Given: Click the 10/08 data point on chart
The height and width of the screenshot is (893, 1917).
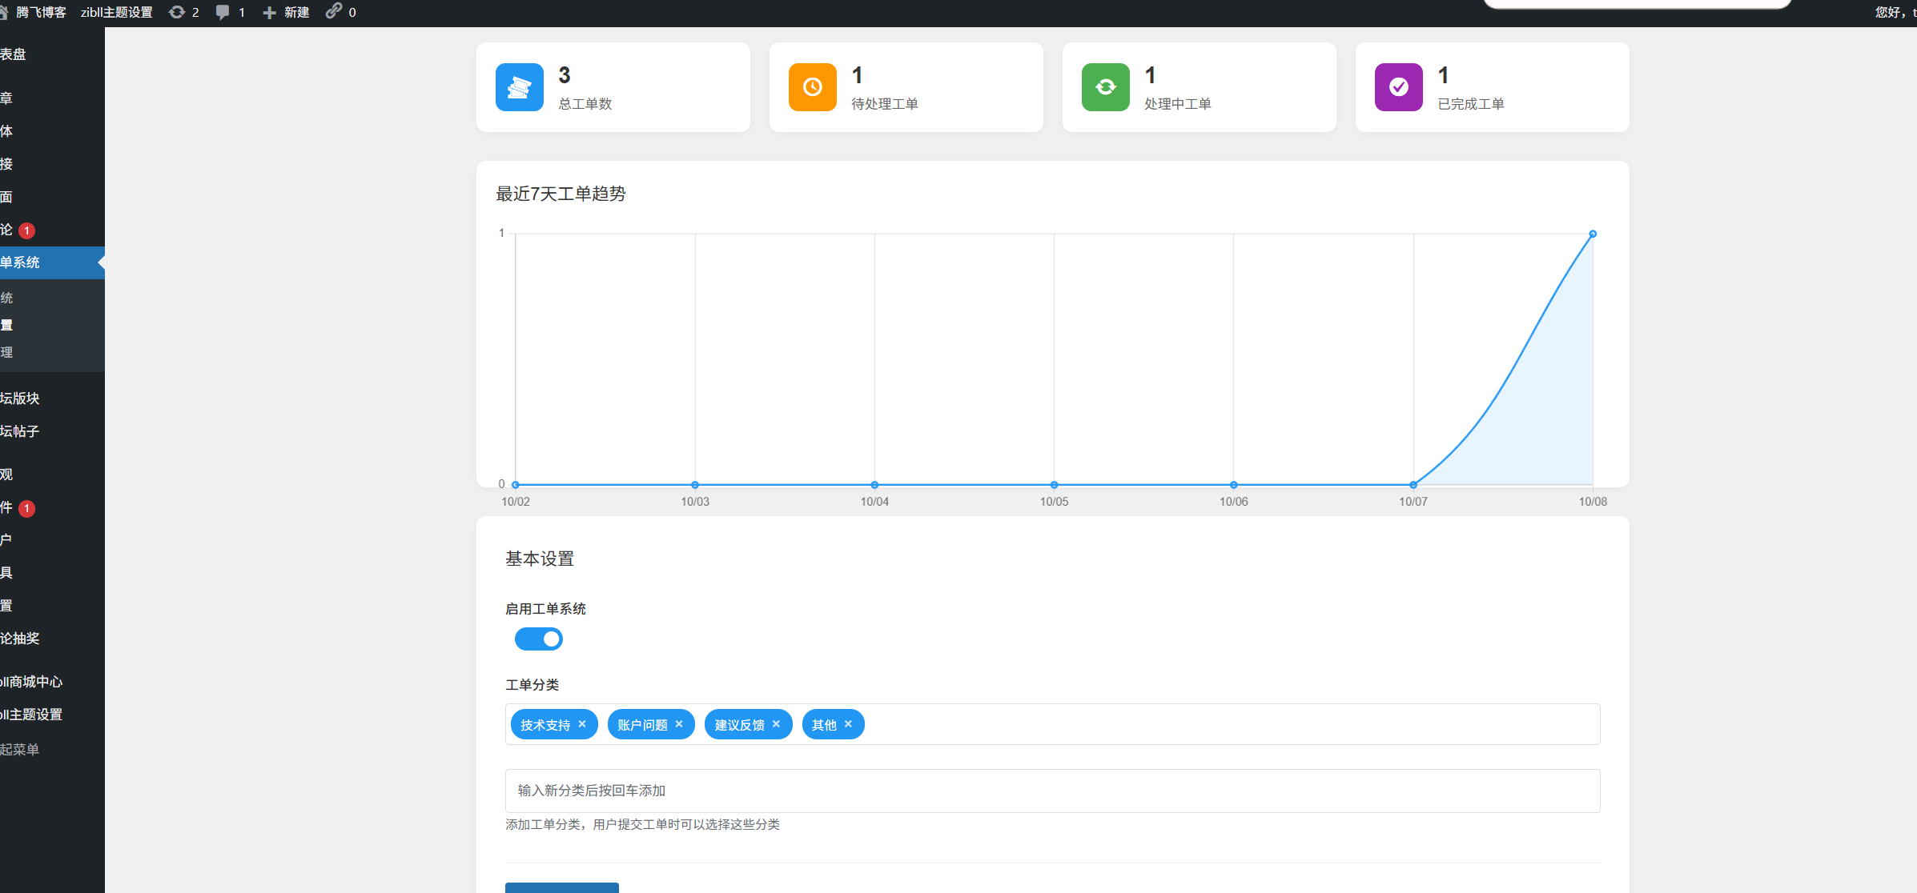Looking at the screenshot, I should click(x=1592, y=234).
